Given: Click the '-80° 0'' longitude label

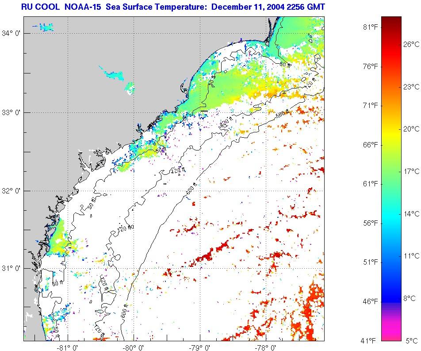Looking at the screenshot, I should click(x=134, y=348).
